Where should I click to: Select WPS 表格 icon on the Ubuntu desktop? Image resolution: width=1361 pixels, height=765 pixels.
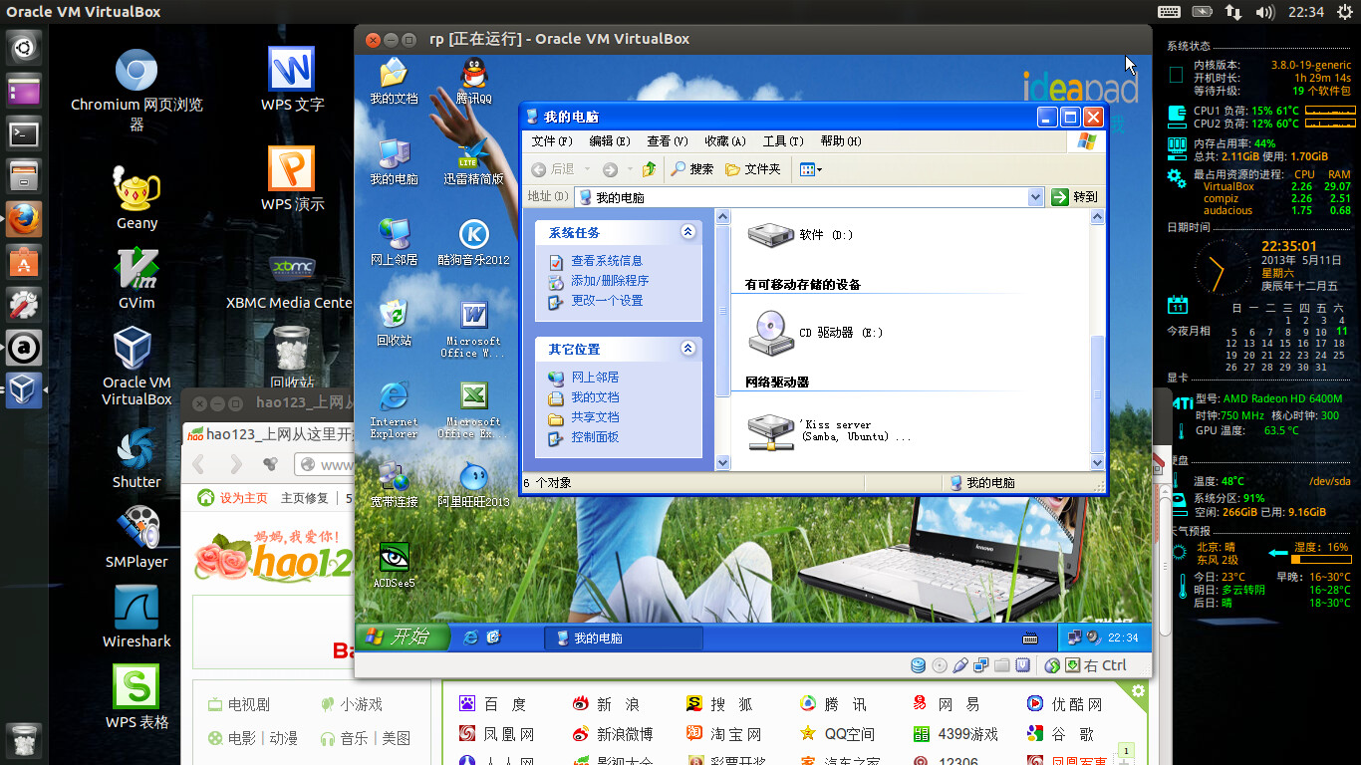tap(136, 697)
